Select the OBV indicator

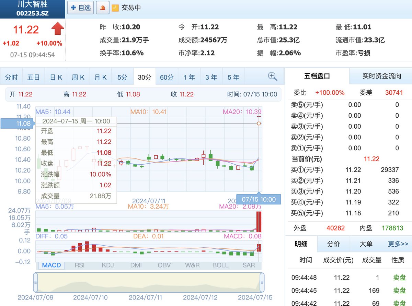point(164,265)
